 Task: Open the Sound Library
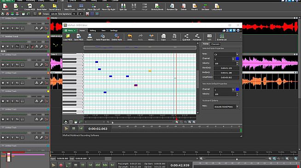tap(55, 7)
